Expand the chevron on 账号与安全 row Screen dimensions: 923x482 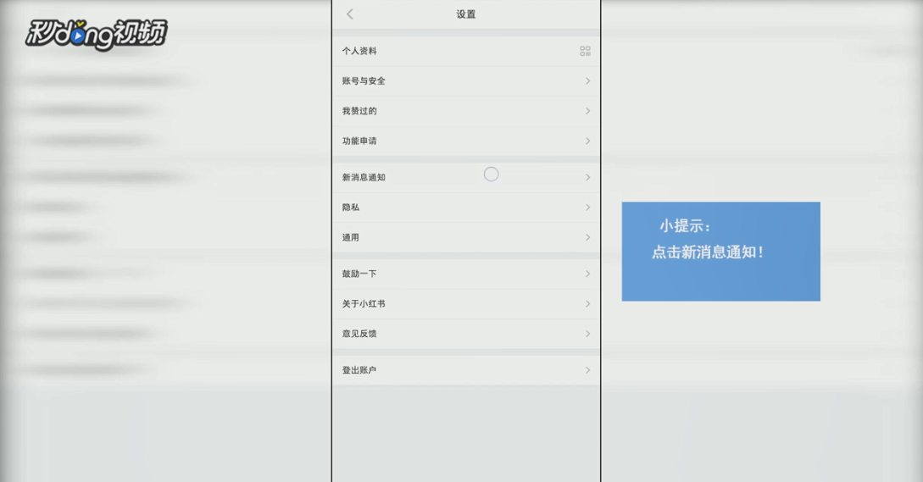[587, 81]
